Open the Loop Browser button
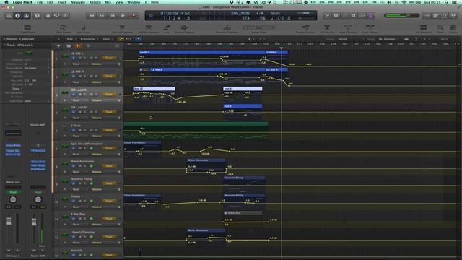462x260 pixels. tap(445, 15)
